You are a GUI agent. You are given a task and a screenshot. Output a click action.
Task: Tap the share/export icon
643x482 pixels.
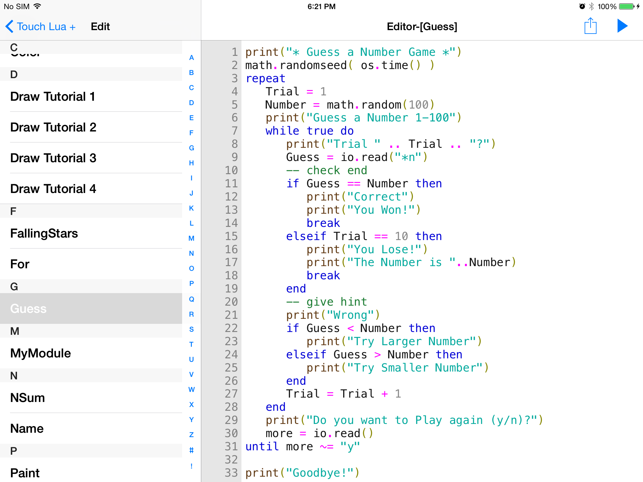[590, 26]
